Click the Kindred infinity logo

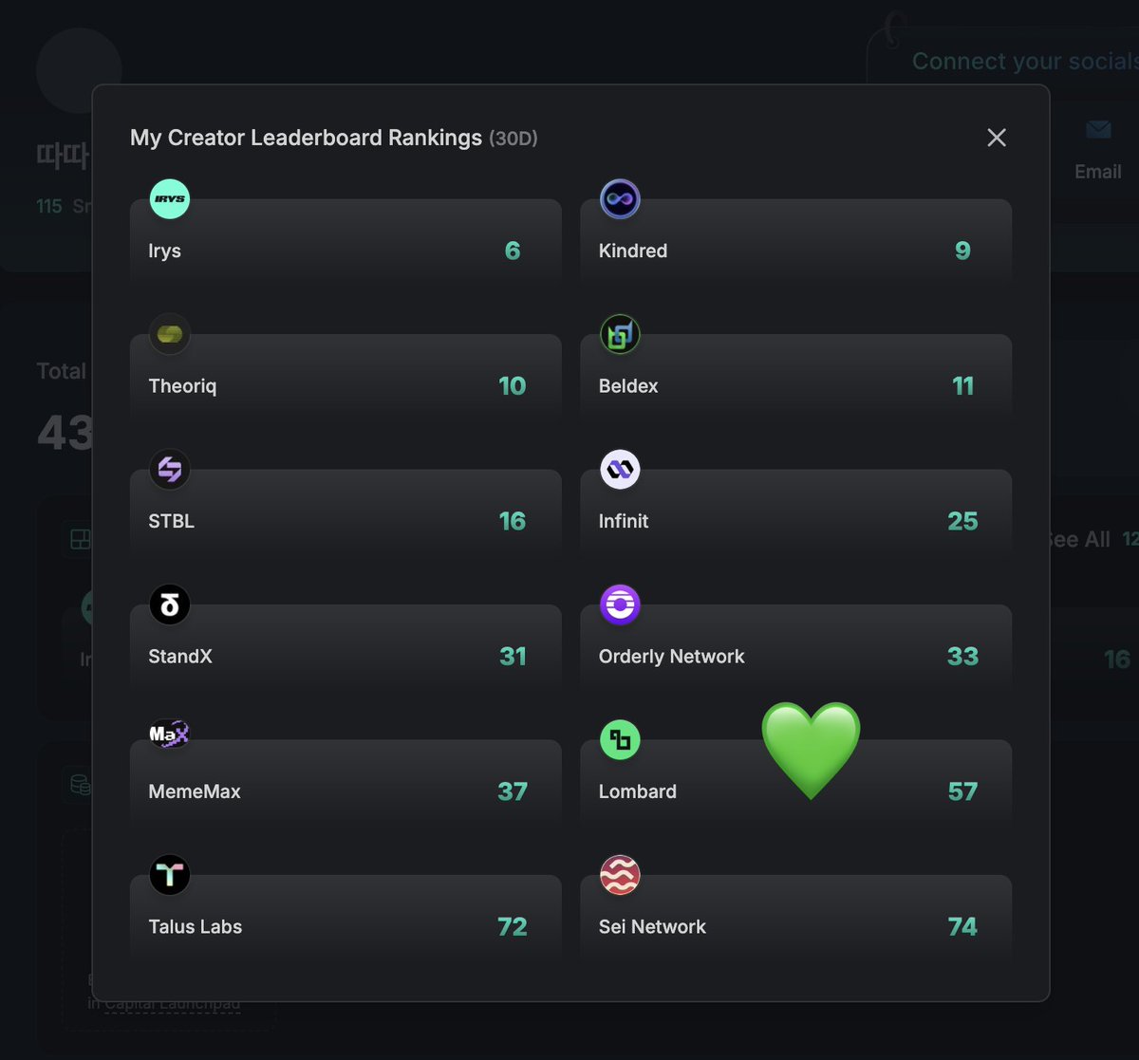tap(620, 199)
